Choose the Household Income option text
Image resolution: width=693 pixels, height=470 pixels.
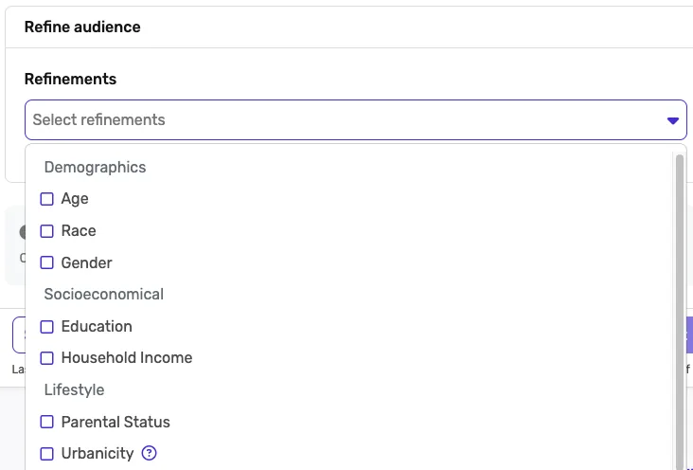click(x=127, y=358)
